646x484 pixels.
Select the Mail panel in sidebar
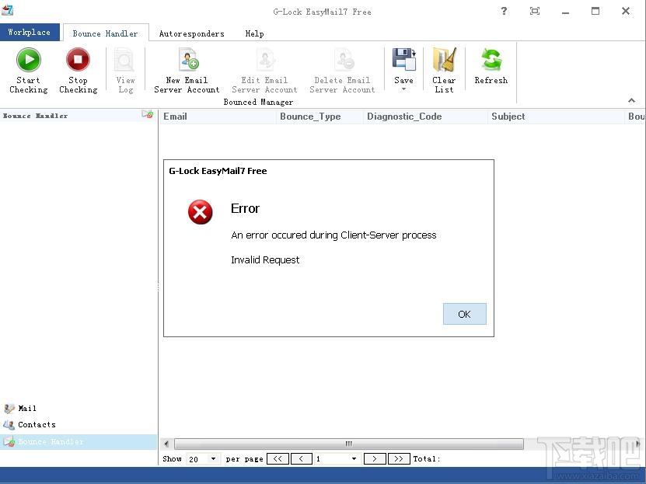[x=26, y=408]
